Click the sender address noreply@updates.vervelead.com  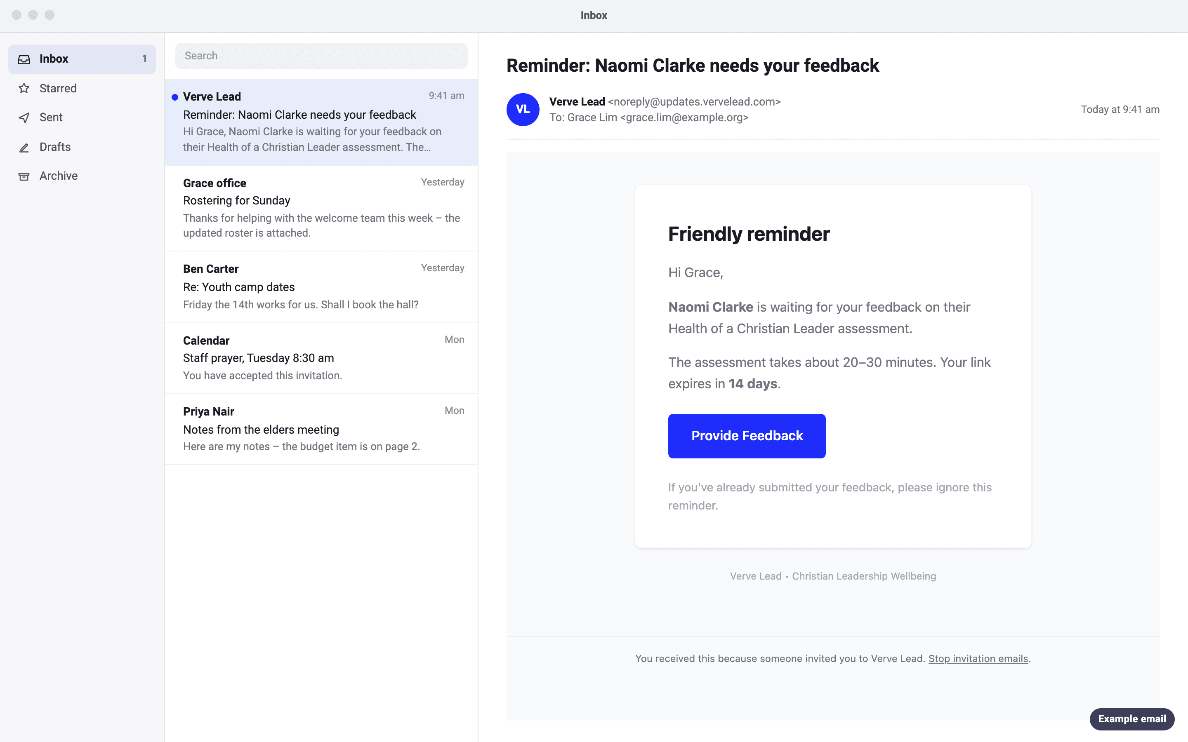[x=694, y=101]
